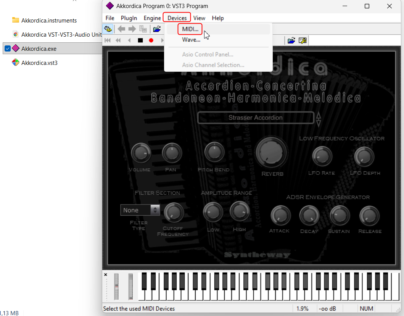Click the Akkordica.instruments folder icon
The width and height of the screenshot is (404, 316).
[x=16, y=20]
